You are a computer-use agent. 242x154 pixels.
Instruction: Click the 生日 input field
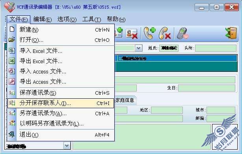pos(207,88)
